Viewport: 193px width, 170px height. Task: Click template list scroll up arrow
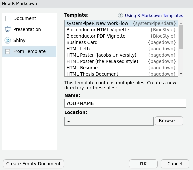click(x=181, y=23)
